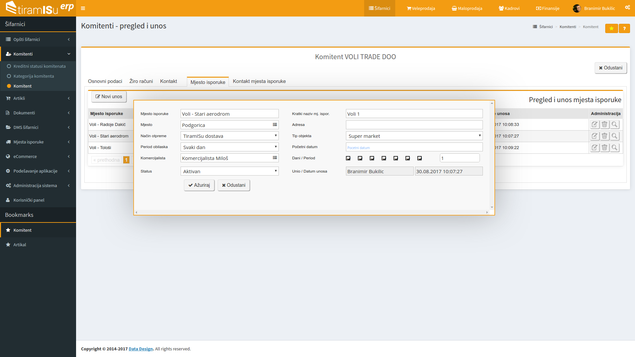Toggle the seventh day checkbox in Dani / Period
This screenshot has height=357, width=635.
(420, 158)
